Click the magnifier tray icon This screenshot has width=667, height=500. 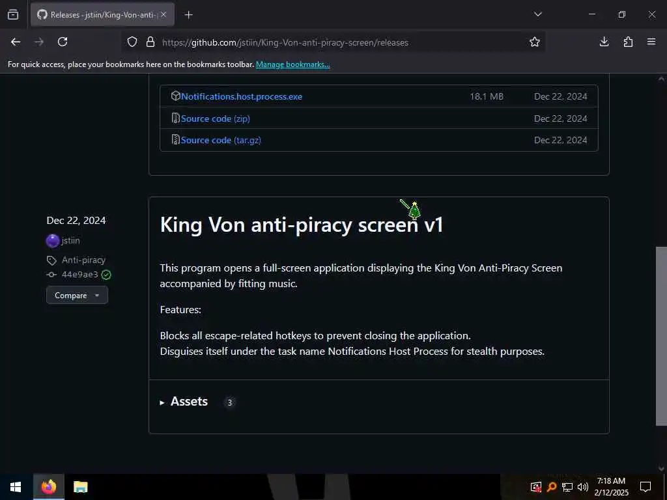(552, 487)
